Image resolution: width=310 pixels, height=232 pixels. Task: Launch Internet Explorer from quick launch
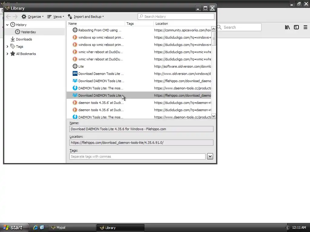[x=35, y=227]
